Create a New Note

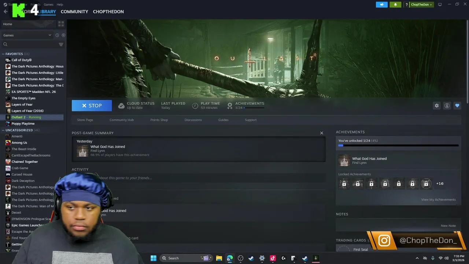tap(448, 226)
